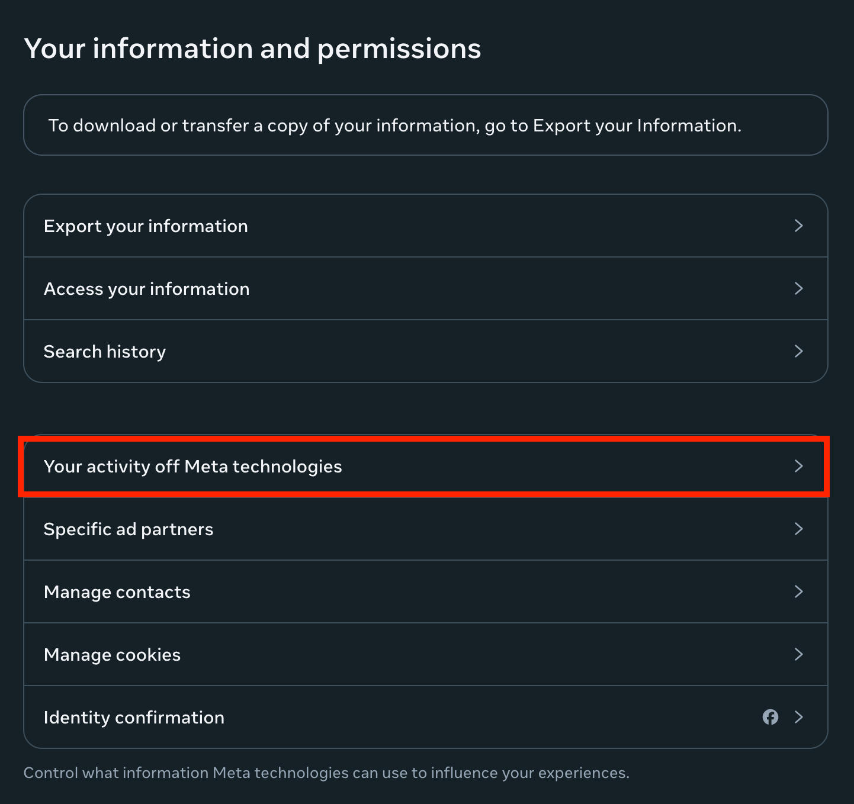Click the "Your information and permissions" heading

point(252,49)
